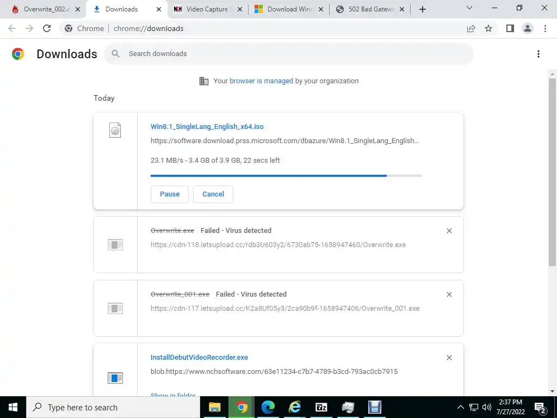Click the file icon of Overwrite_001.exe entry

[x=115, y=308]
